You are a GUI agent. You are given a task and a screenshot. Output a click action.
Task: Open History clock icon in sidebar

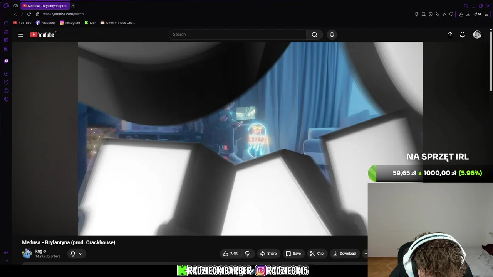click(6, 82)
